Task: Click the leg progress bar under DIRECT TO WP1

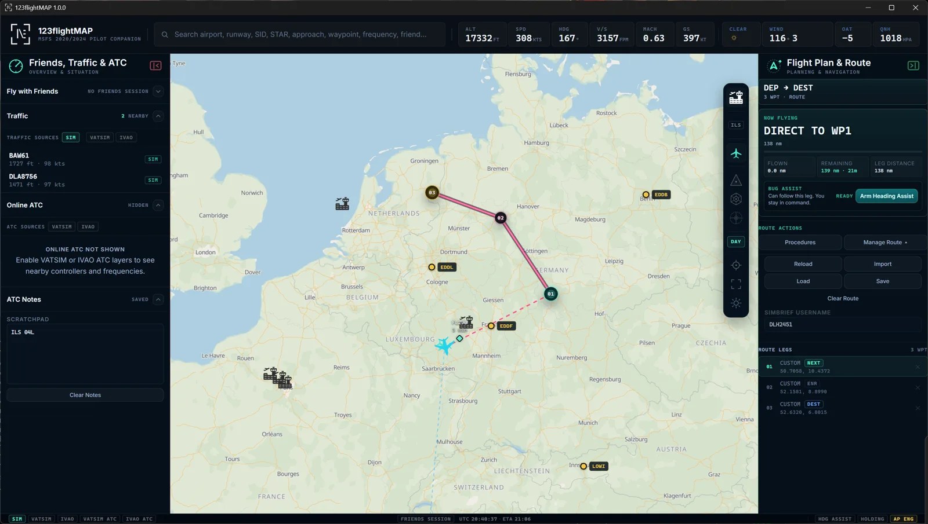Action: coord(843,152)
